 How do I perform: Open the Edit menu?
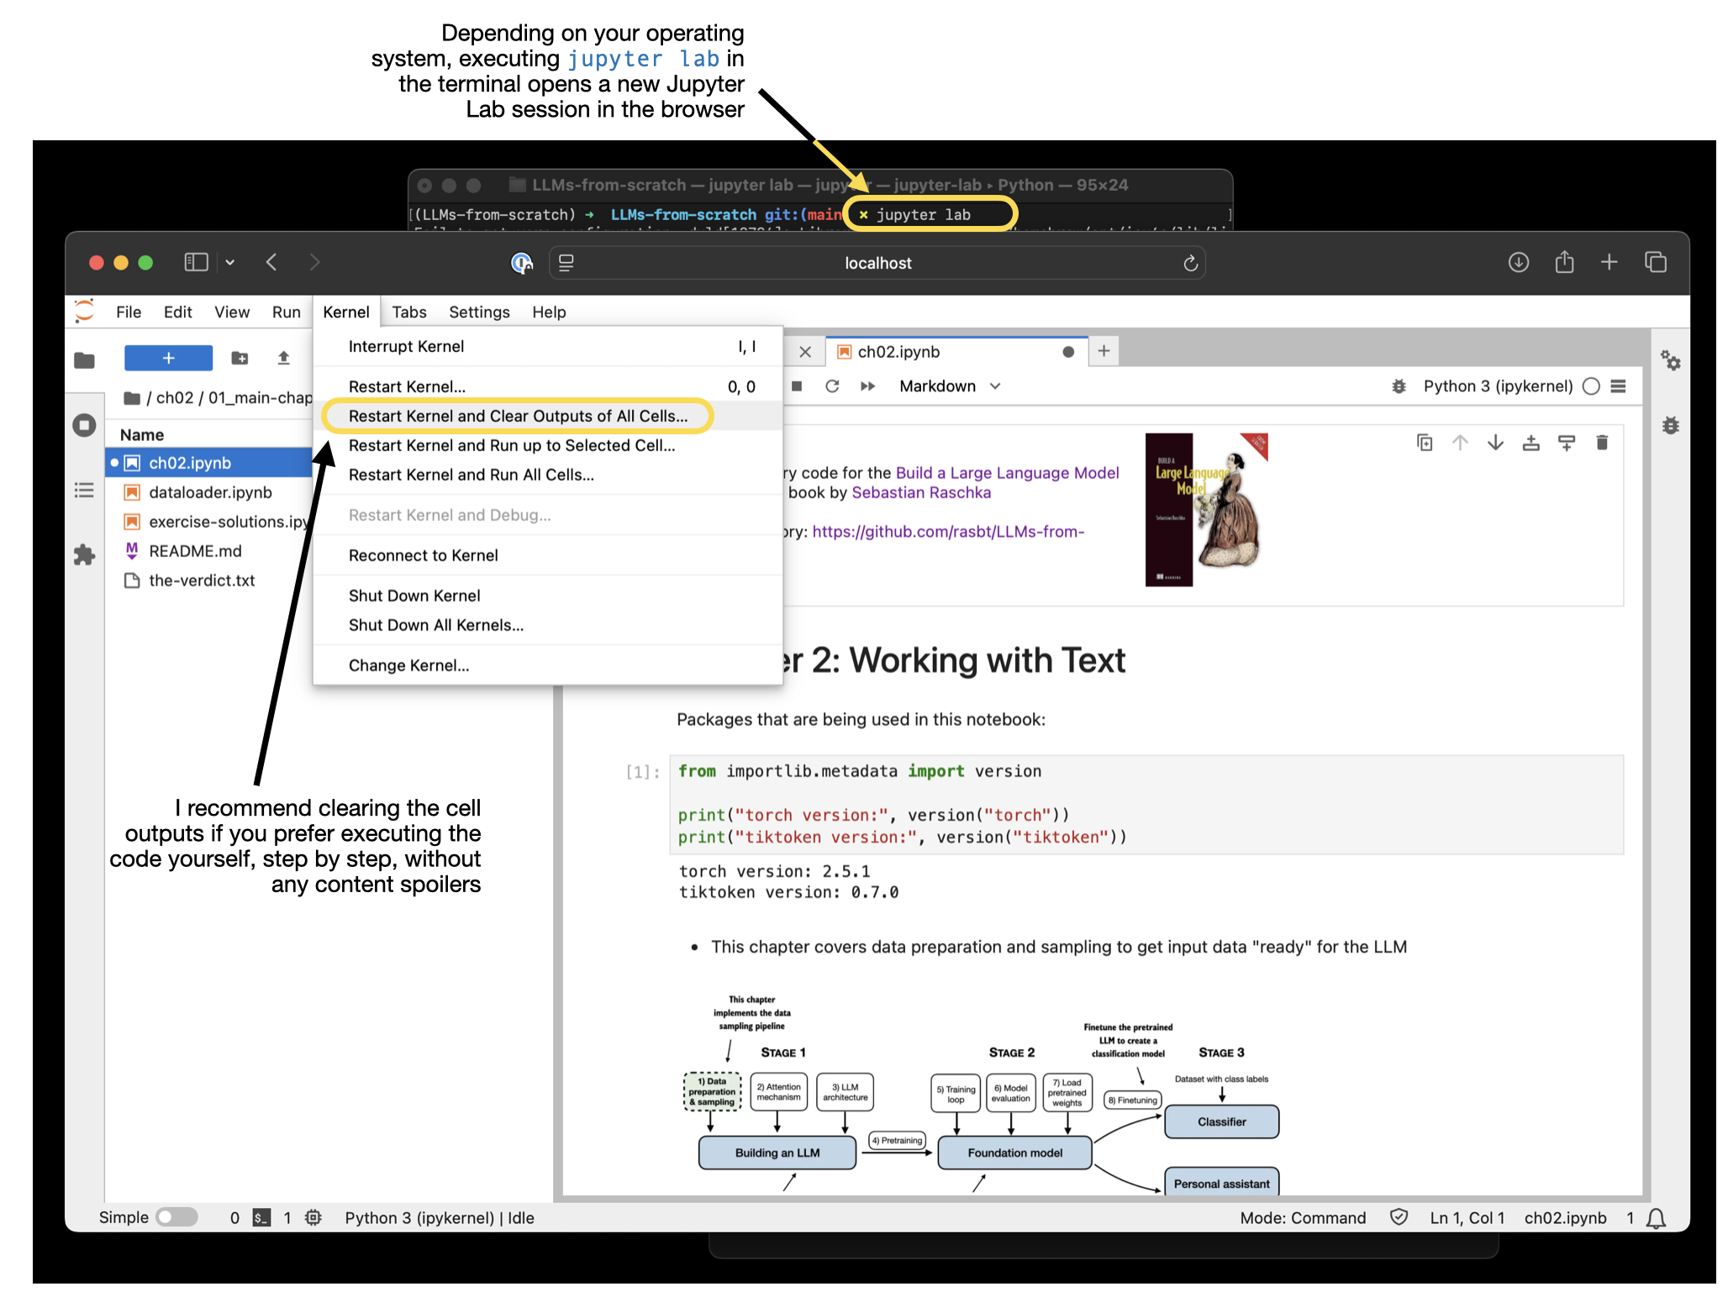coord(177,312)
